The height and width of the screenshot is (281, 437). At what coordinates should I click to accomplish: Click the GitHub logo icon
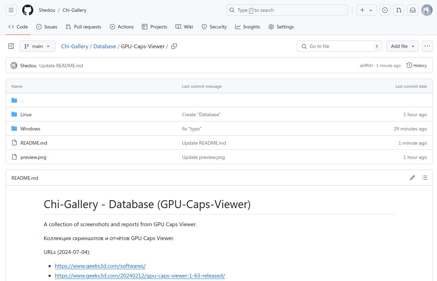(28, 10)
